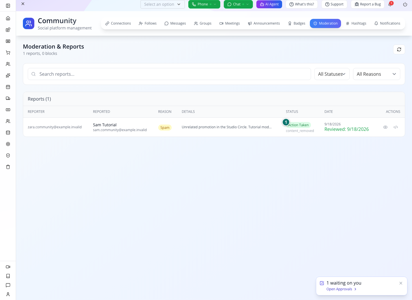Viewport: 412px width, 300px height.
Task: Open the calendar sidebar icon
Action: tap(8, 87)
